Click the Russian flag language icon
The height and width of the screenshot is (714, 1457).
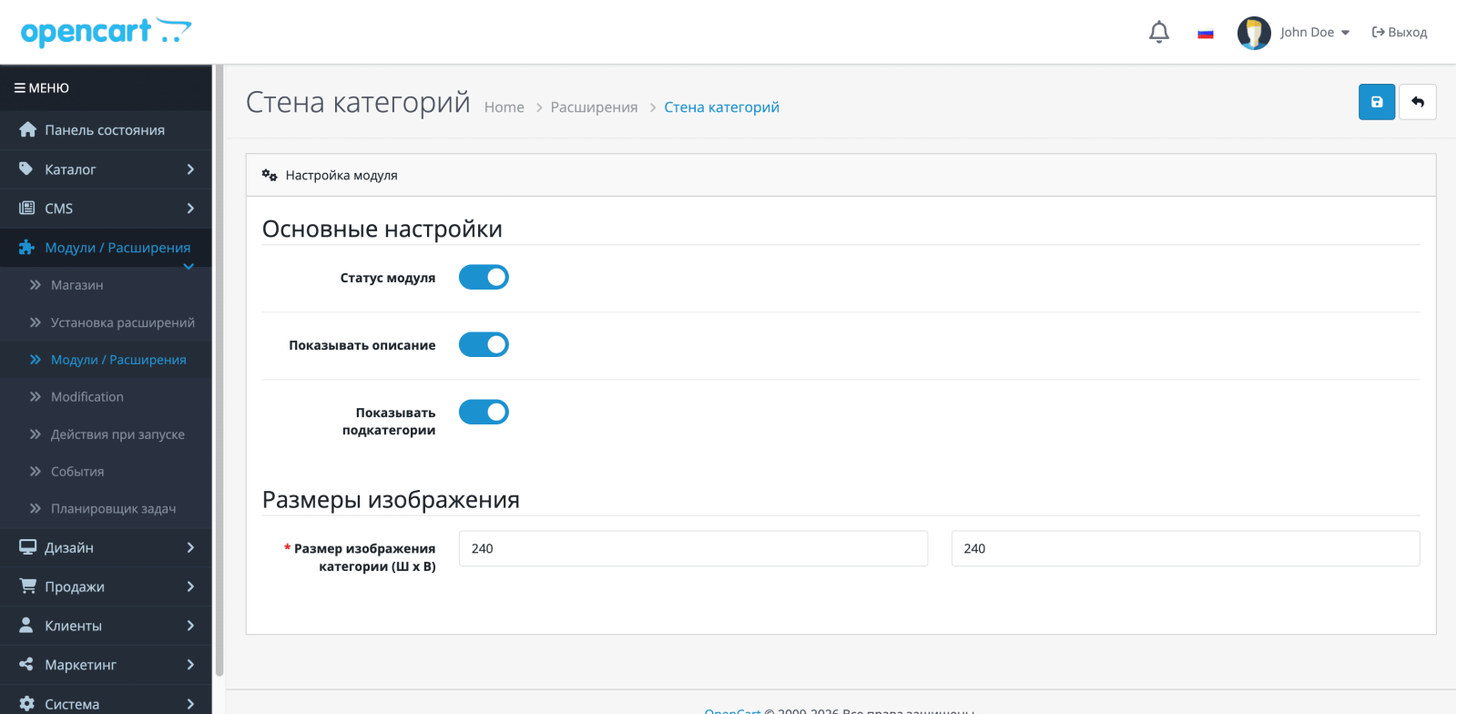1206,33
